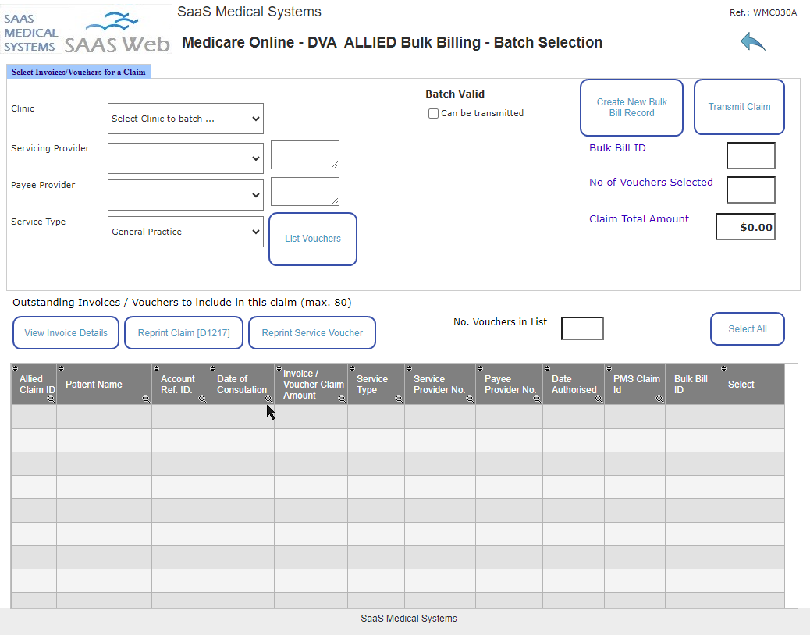This screenshot has width=810, height=635.
Task: Click search icon in Payee Provider No. header
Action: tap(537, 399)
